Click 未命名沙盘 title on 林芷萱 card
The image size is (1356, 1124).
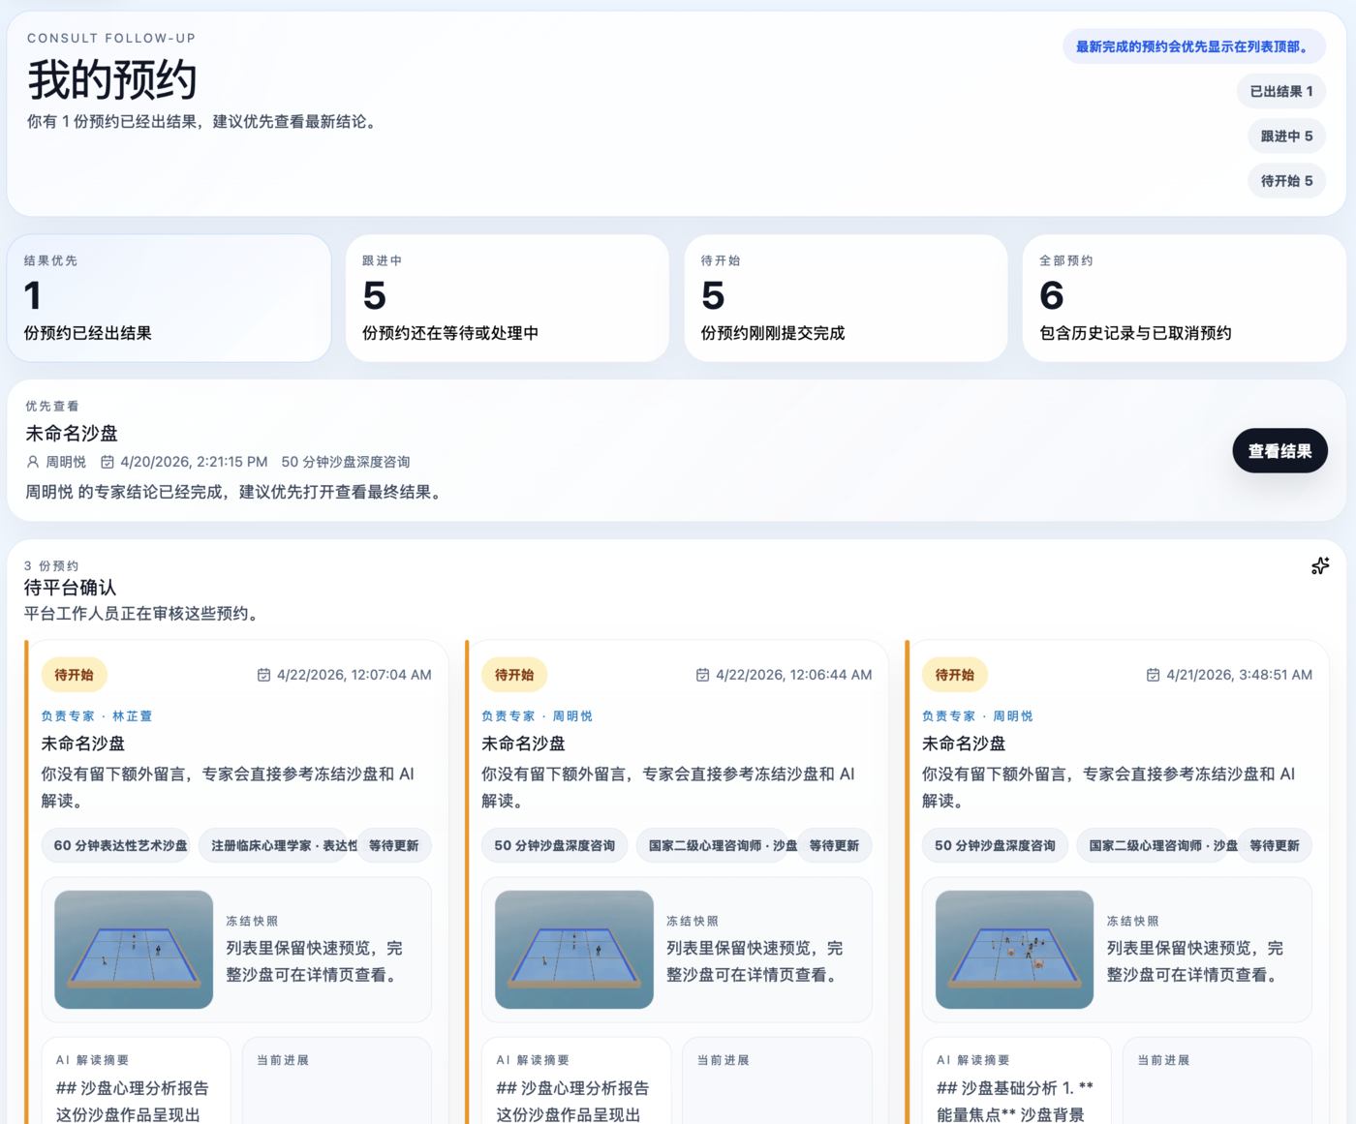[x=83, y=744]
